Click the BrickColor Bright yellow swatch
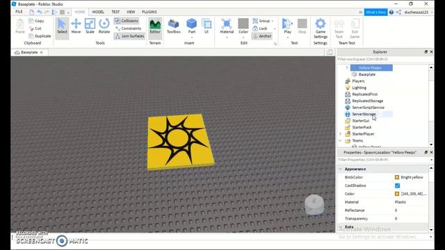 397,178
